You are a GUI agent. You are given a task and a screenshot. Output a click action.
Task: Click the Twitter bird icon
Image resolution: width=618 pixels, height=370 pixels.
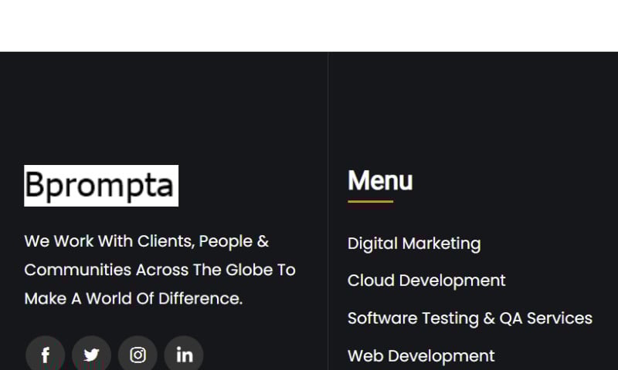[x=91, y=355]
